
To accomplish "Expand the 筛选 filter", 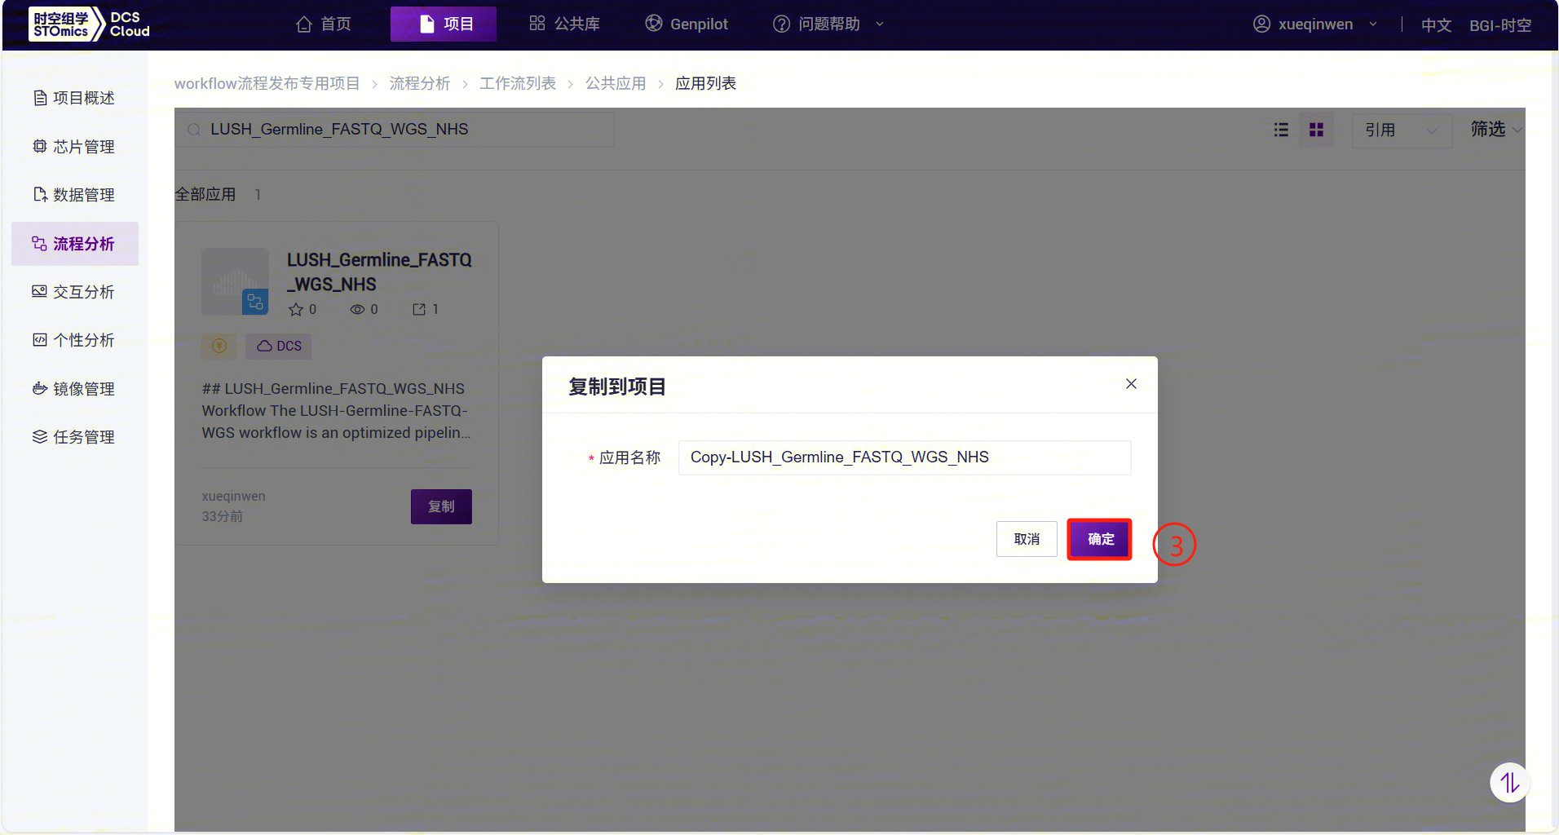I will 1495,129.
